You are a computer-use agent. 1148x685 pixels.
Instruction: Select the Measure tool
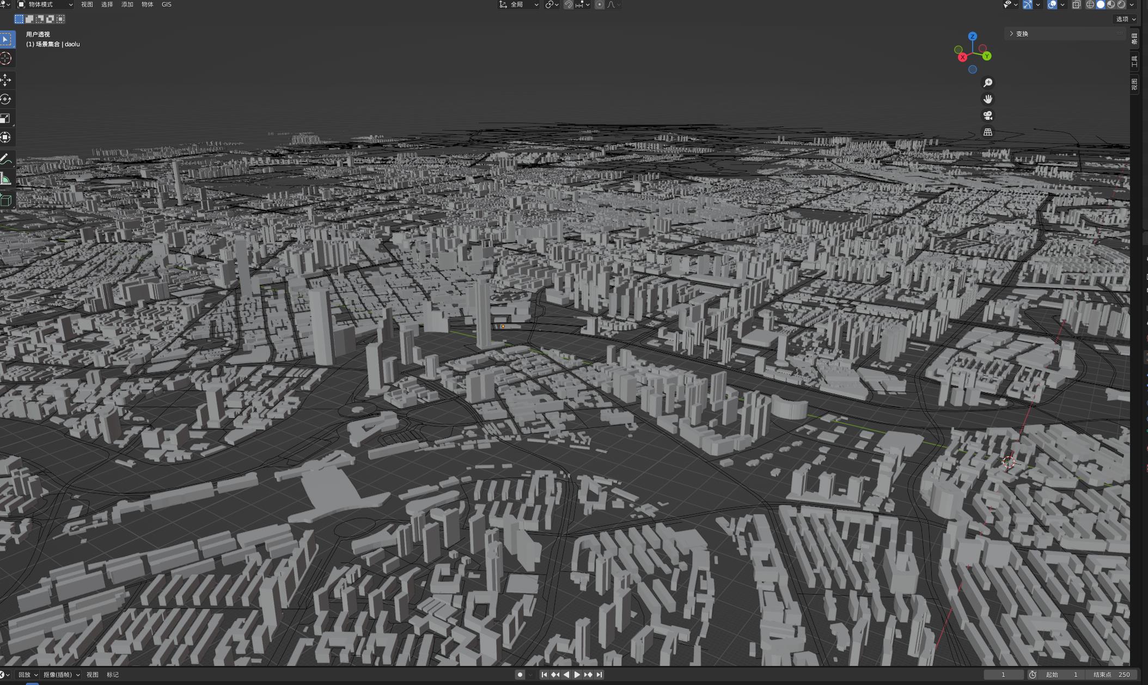coord(6,179)
